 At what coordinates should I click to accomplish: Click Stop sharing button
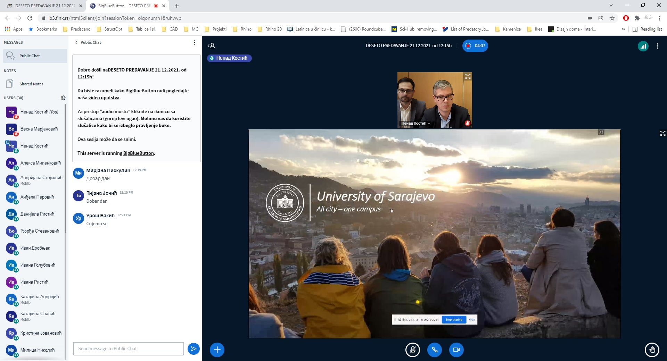pos(454,320)
